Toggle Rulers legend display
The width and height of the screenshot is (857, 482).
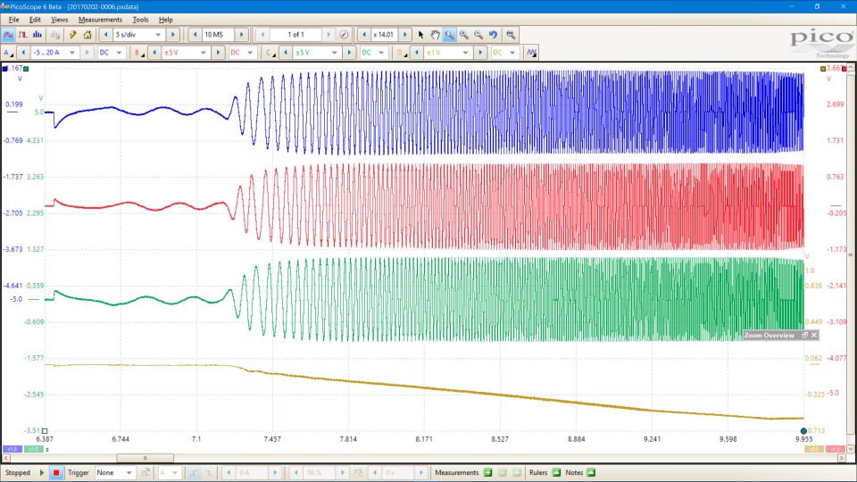(556, 472)
